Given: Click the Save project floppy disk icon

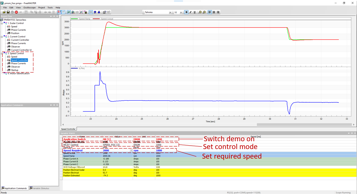Looking at the screenshot, I should click(x=8, y=12).
